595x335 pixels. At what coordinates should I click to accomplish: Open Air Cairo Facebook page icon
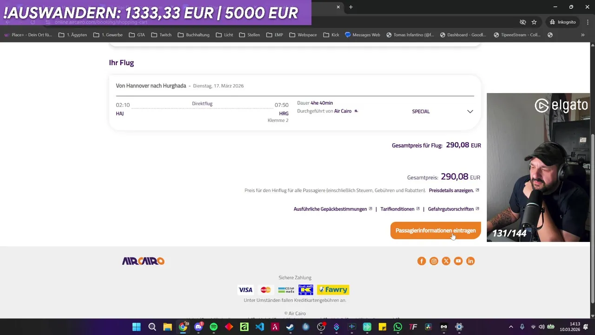(x=422, y=261)
